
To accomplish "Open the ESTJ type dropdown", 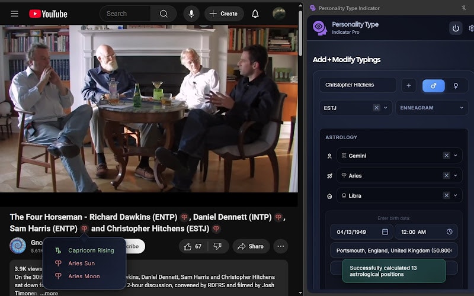I will pos(386,108).
